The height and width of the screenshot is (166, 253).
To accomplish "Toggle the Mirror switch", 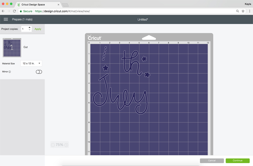I will coord(39,72).
